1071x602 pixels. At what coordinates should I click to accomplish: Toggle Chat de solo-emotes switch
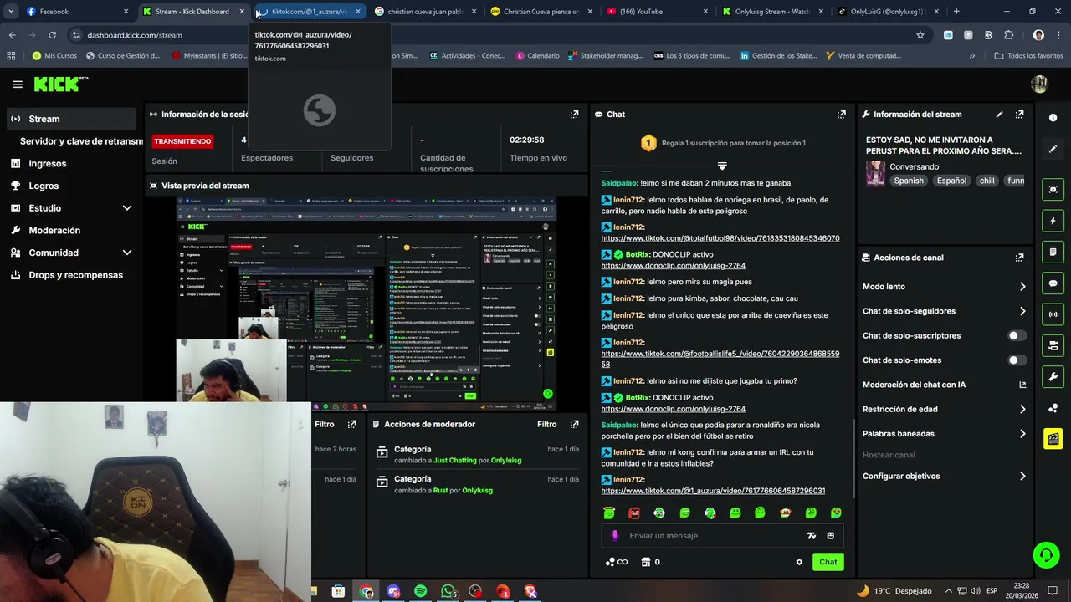tap(1017, 360)
